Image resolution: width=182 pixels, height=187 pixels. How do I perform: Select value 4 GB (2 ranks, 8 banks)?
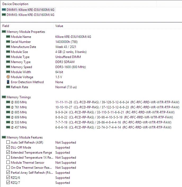pos(71,52)
